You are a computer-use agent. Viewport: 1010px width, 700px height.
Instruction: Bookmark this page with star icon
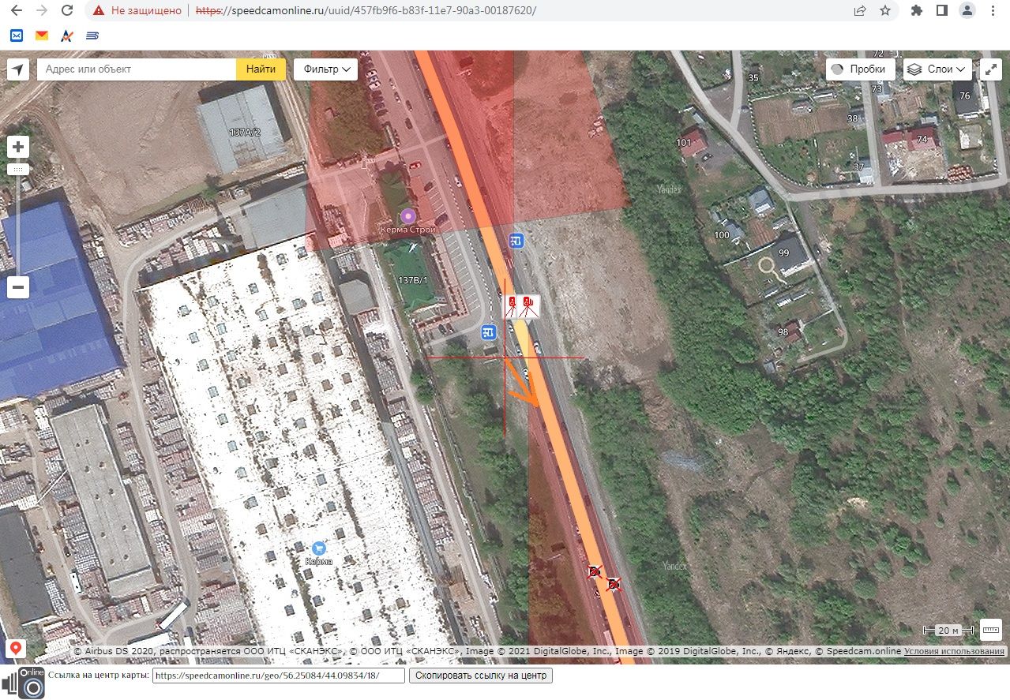coord(885,11)
